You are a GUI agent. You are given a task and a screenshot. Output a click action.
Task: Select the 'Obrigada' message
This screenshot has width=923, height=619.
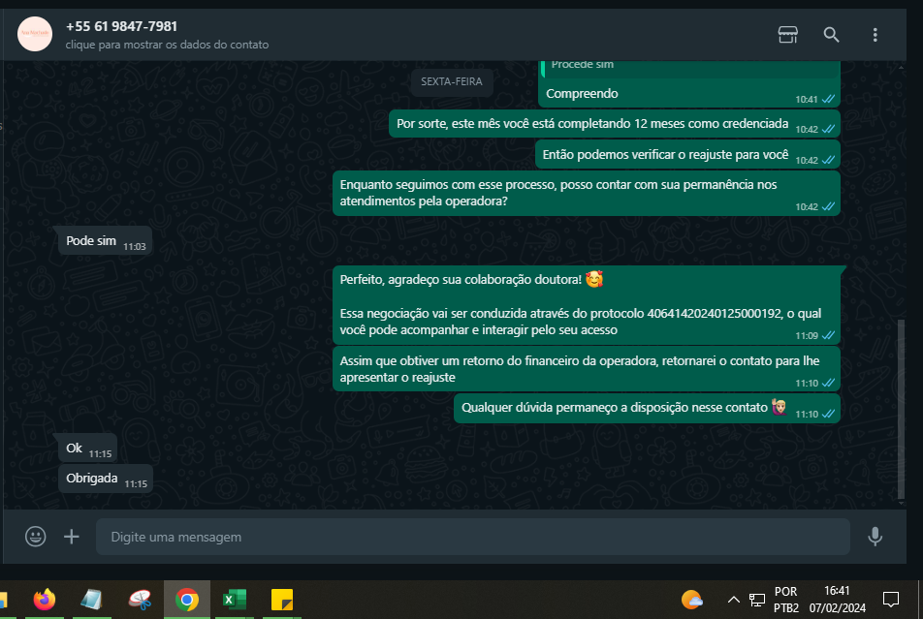point(106,479)
